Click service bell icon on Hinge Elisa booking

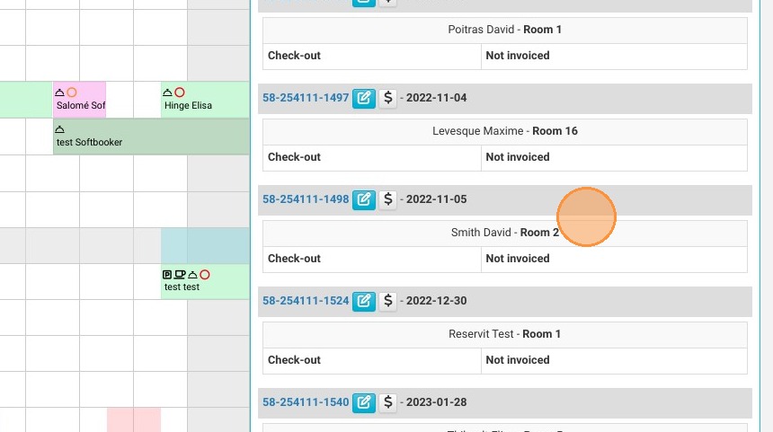167,93
